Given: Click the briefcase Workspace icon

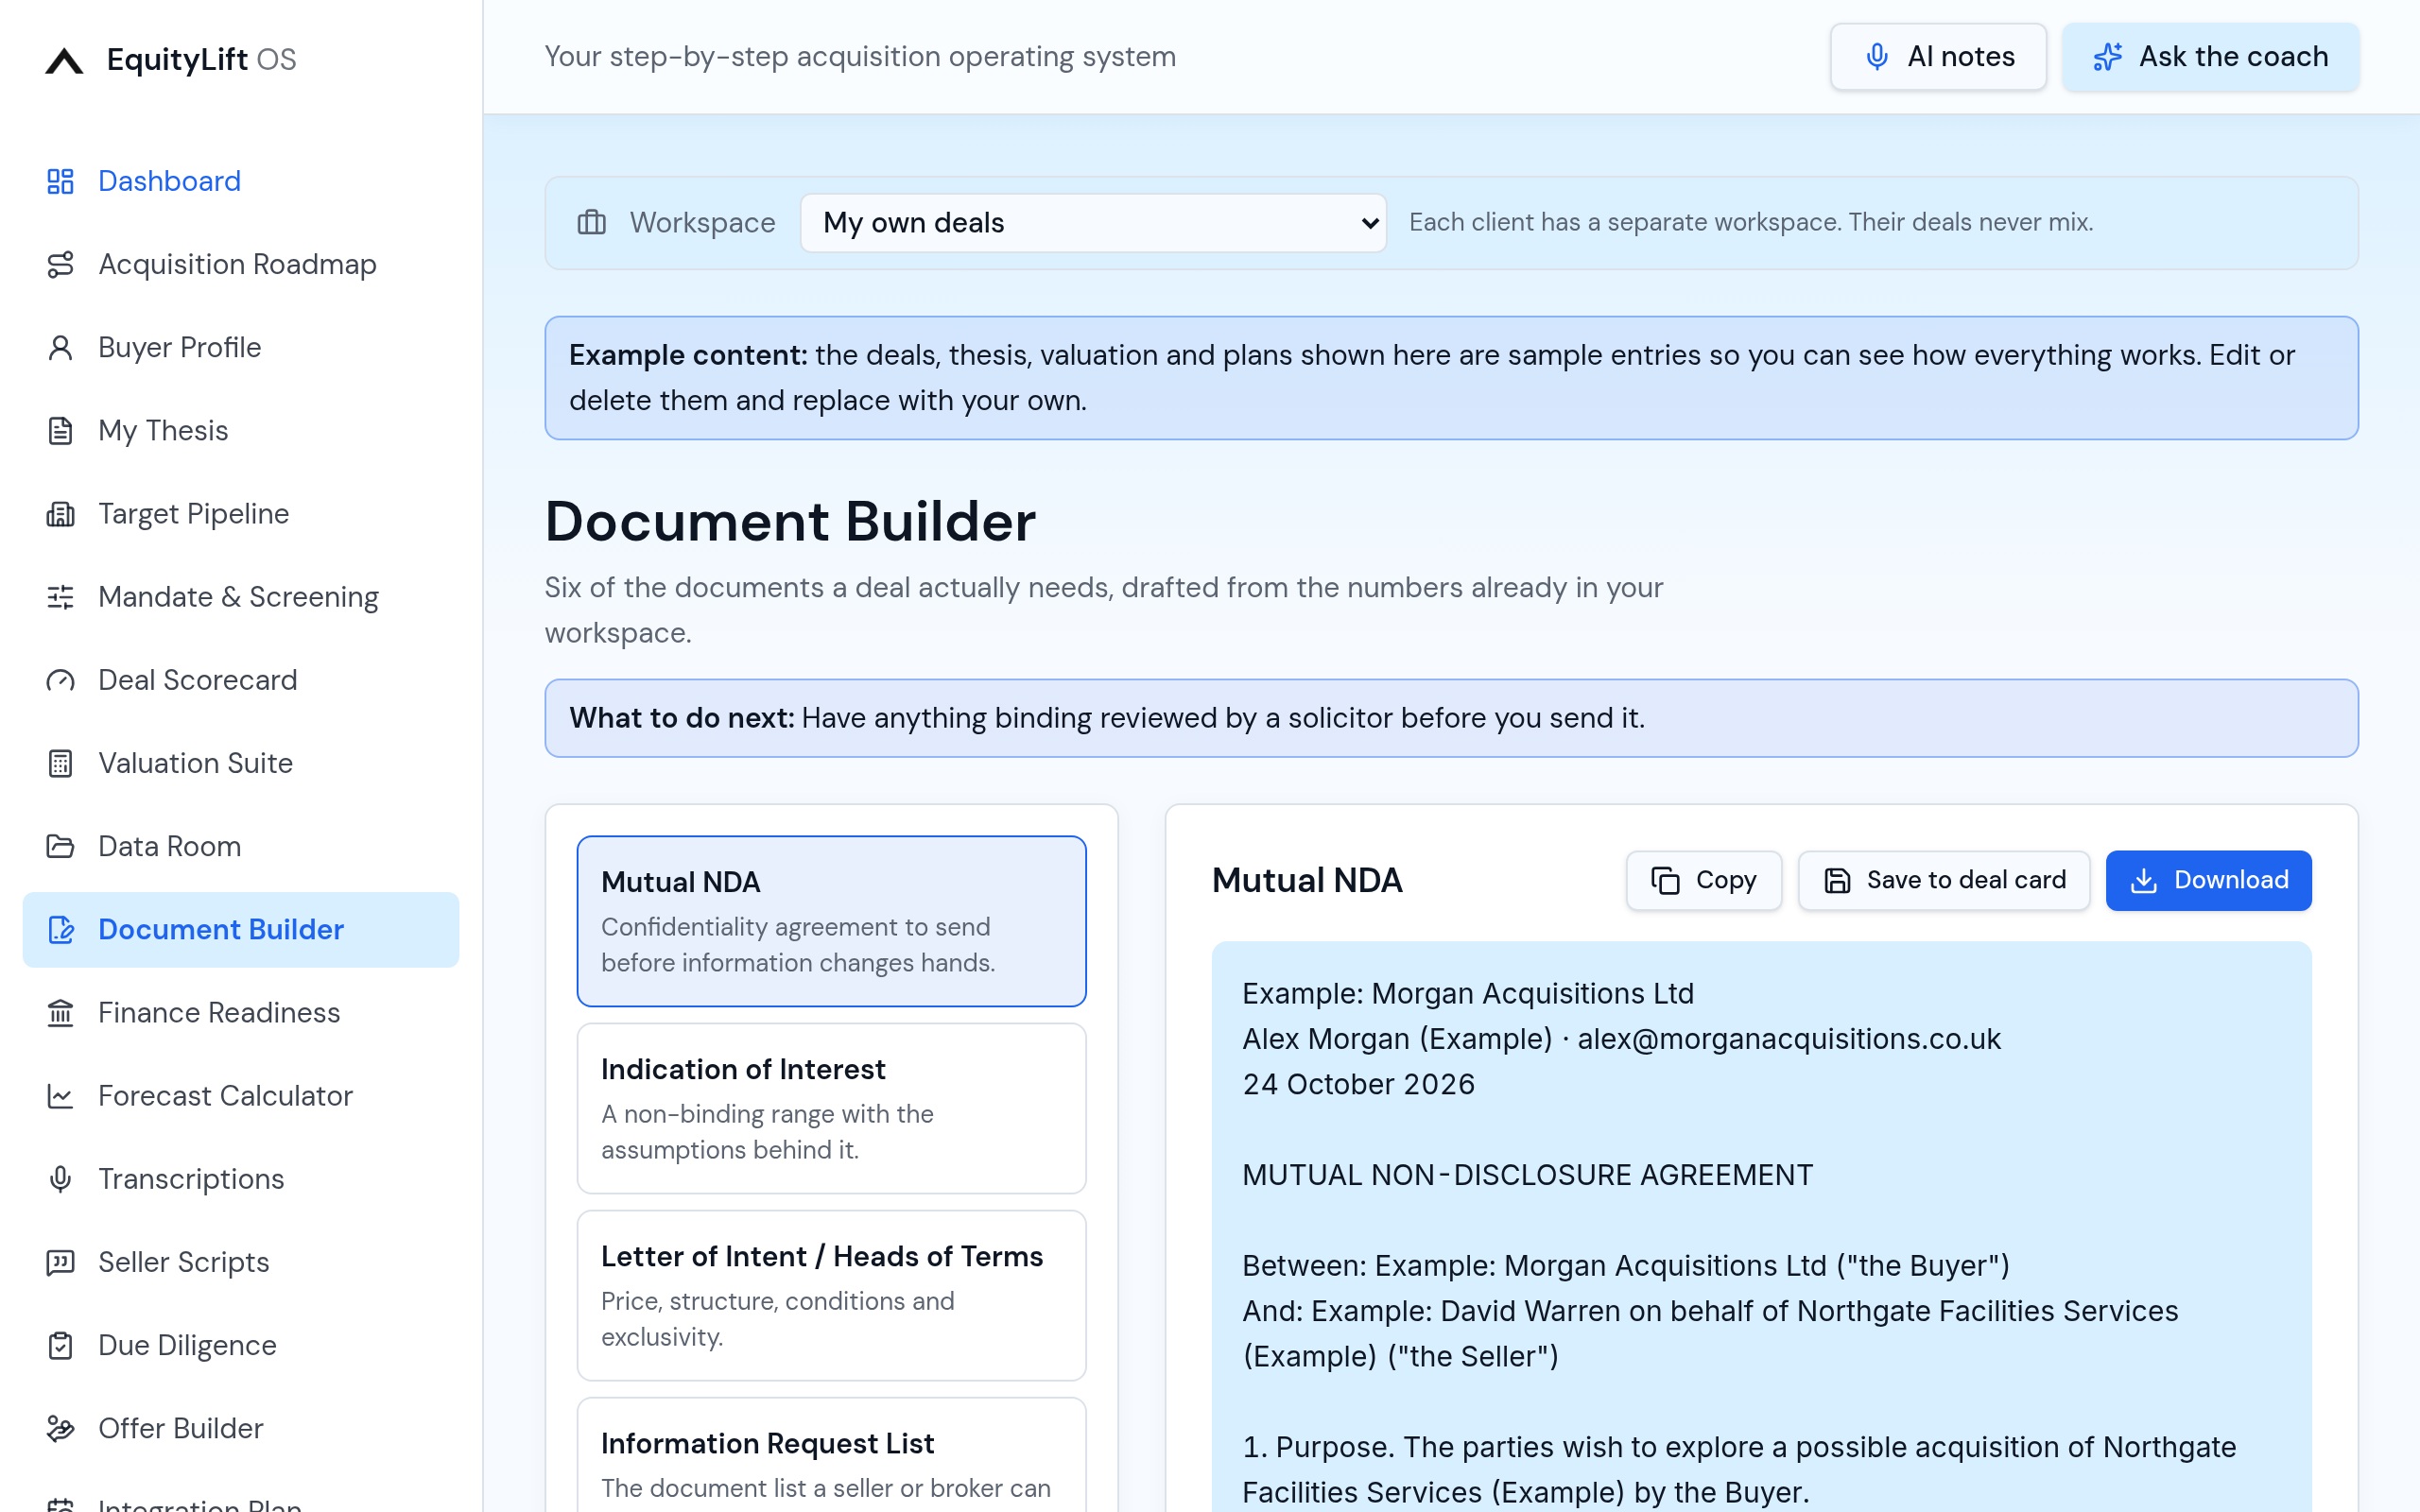Looking at the screenshot, I should coord(592,222).
